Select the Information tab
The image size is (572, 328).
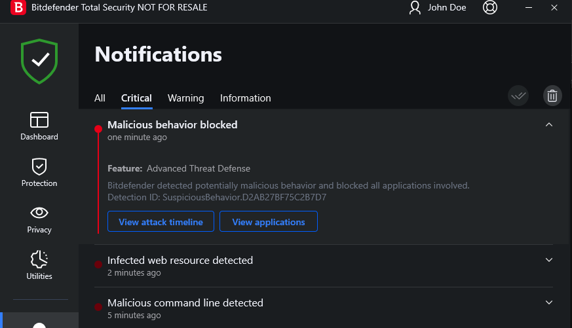click(245, 98)
